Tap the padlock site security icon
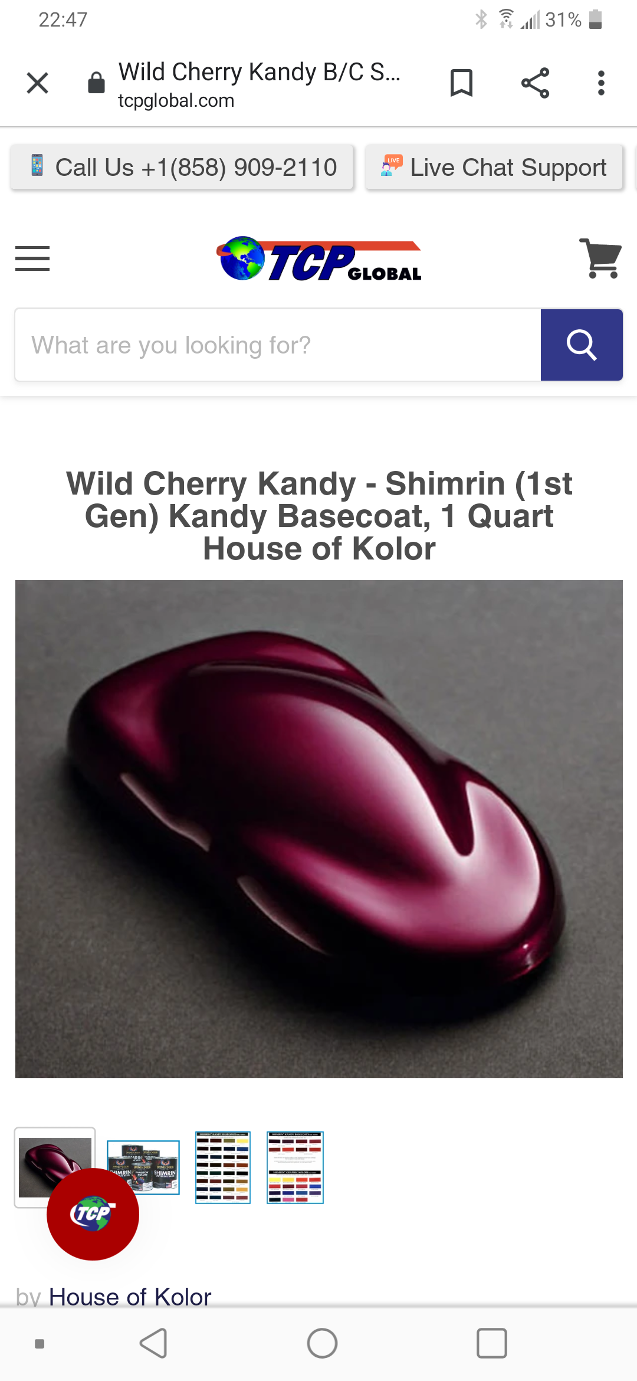637x1381 pixels. (x=96, y=83)
